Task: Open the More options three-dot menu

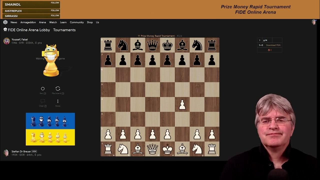Action: tap(58, 101)
